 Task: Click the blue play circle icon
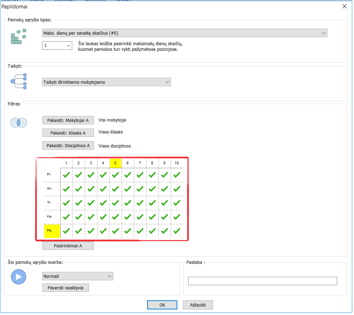click(19, 277)
